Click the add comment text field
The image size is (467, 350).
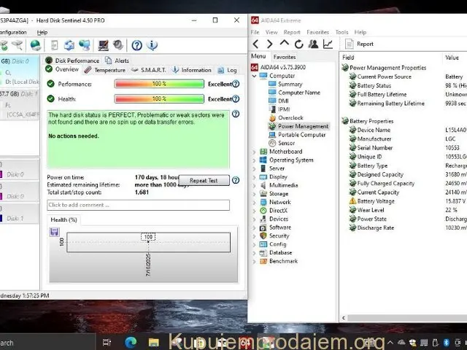[x=138, y=206]
